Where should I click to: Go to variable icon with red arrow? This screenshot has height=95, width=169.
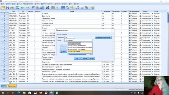[x=37, y=8]
